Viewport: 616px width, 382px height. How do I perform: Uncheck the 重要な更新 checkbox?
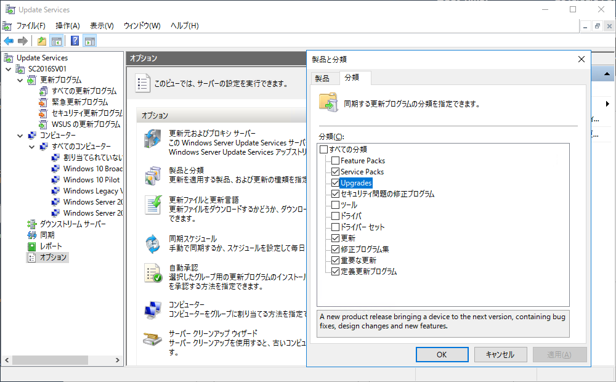click(x=336, y=260)
